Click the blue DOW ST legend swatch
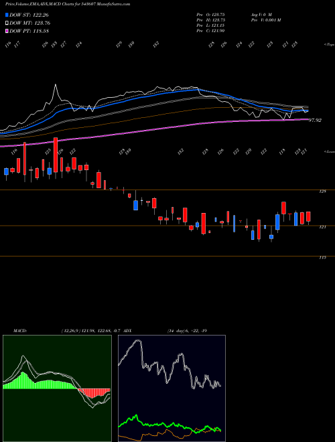The width and height of the screenshot is (335, 442). 7,15
